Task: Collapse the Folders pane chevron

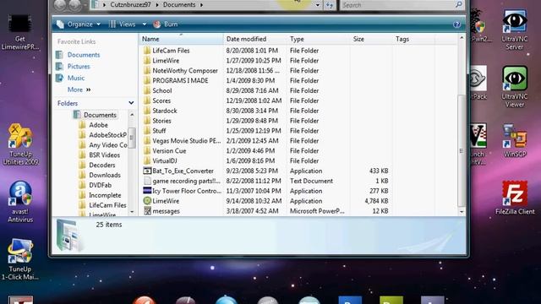Action: coord(131,103)
